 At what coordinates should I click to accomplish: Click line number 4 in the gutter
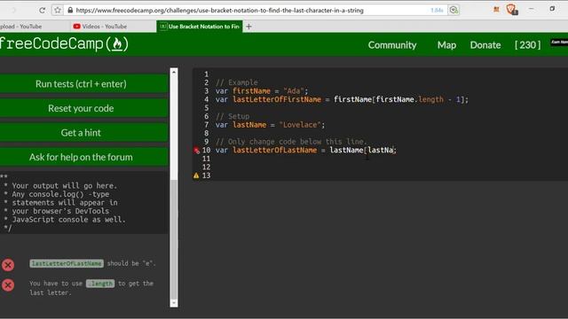(x=206, y=99)
